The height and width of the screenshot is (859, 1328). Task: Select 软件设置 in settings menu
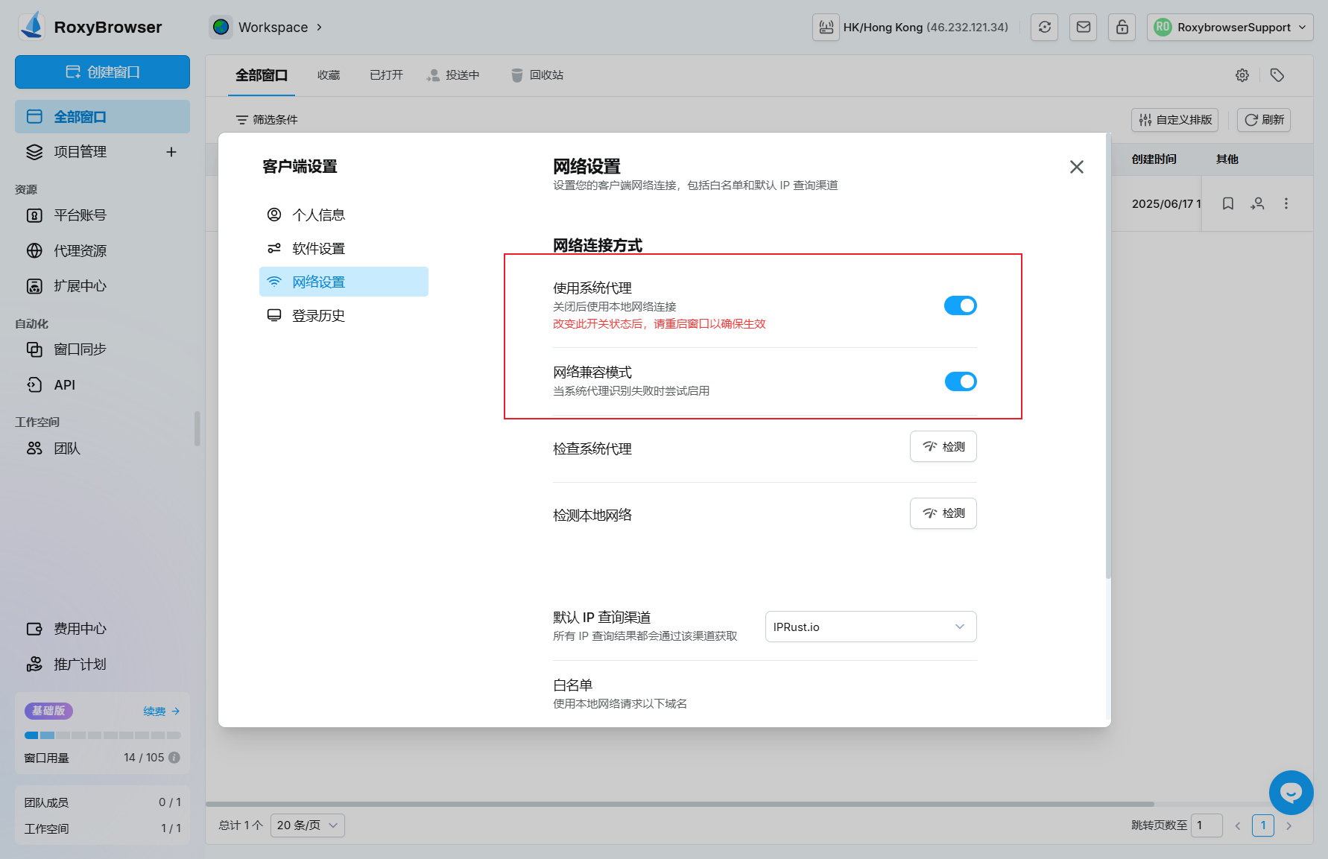click(x=318, y=249)
